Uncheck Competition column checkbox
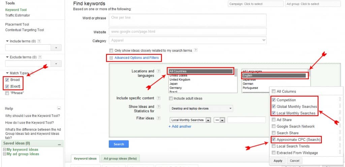Image resolution: width=345 pixels, height=167 pixels. (274, 100)
